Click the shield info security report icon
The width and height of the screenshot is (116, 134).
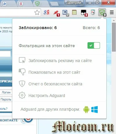point(22,84)
